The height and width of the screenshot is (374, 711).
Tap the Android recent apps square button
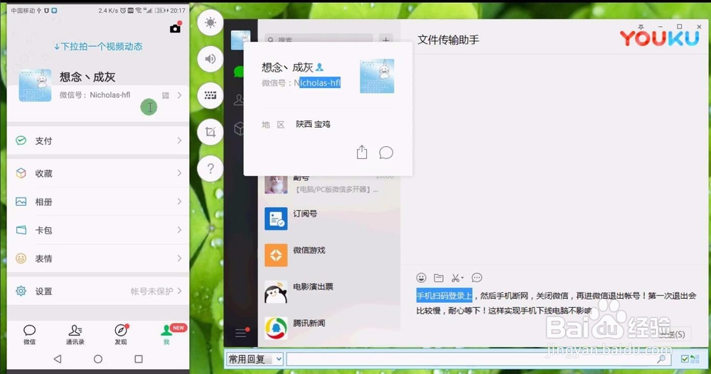point(139,359)
